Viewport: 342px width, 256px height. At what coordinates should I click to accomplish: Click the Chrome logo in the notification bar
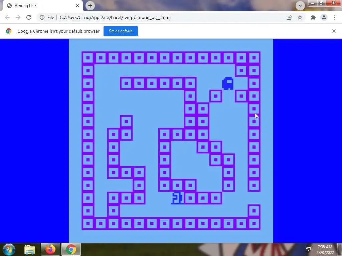pyautogui.click(x=9, y=31)
